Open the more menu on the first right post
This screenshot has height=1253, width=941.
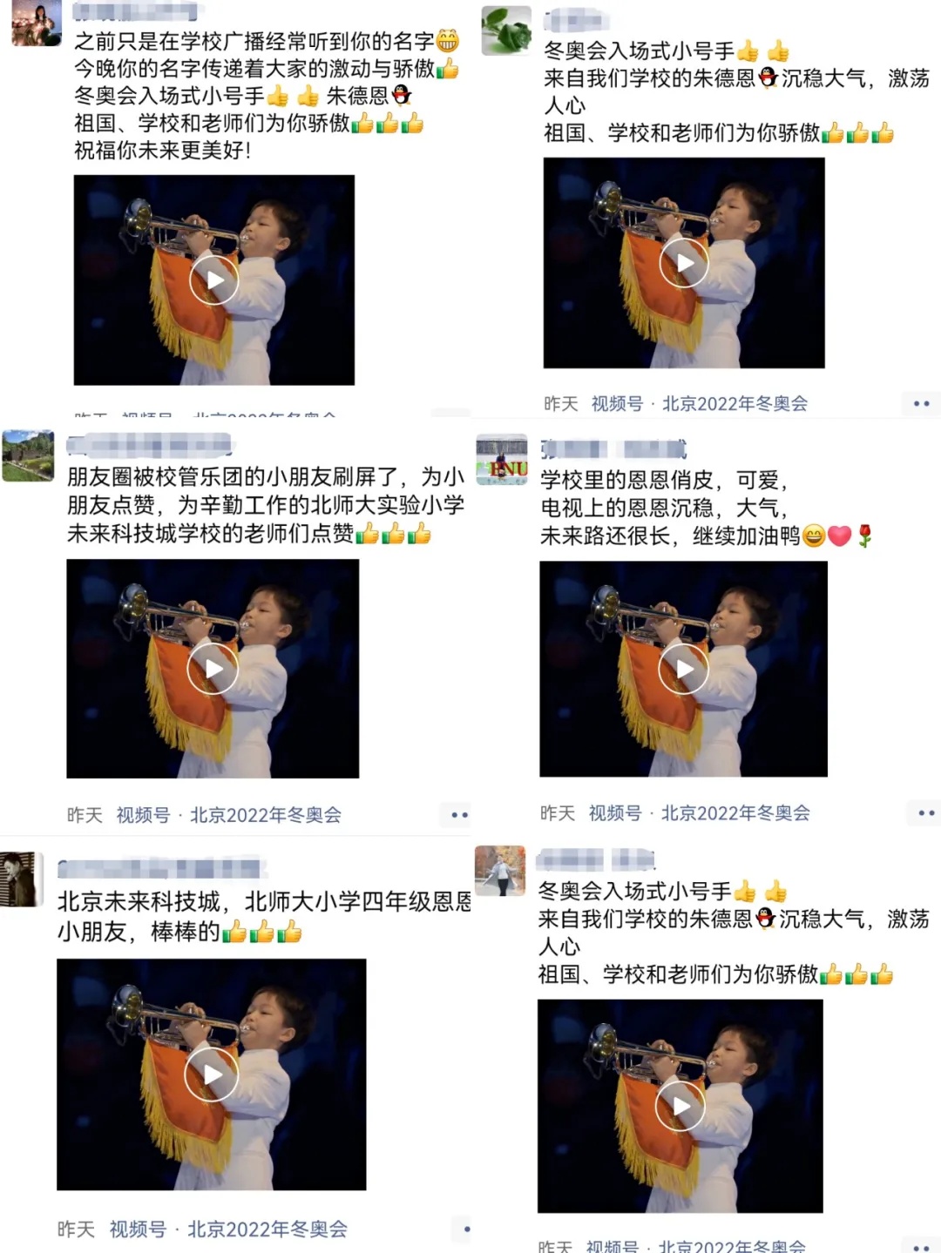921,403
